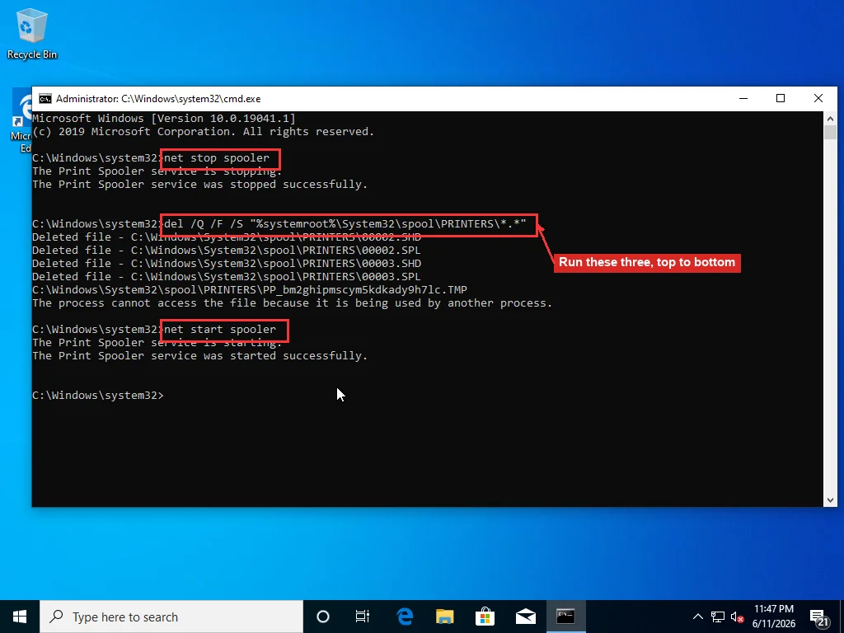Image resolution: width=844 pixels, height=633 pixels.
Task: Click the Microsoft Corporation copyright line
Action: click(203, 131)
